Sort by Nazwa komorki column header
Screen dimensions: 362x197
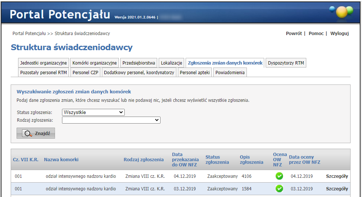[x=61, y=160]
